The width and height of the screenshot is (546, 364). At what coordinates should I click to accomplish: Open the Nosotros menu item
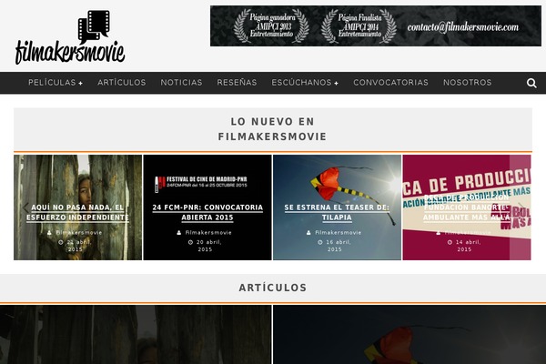tap(468, 83)
